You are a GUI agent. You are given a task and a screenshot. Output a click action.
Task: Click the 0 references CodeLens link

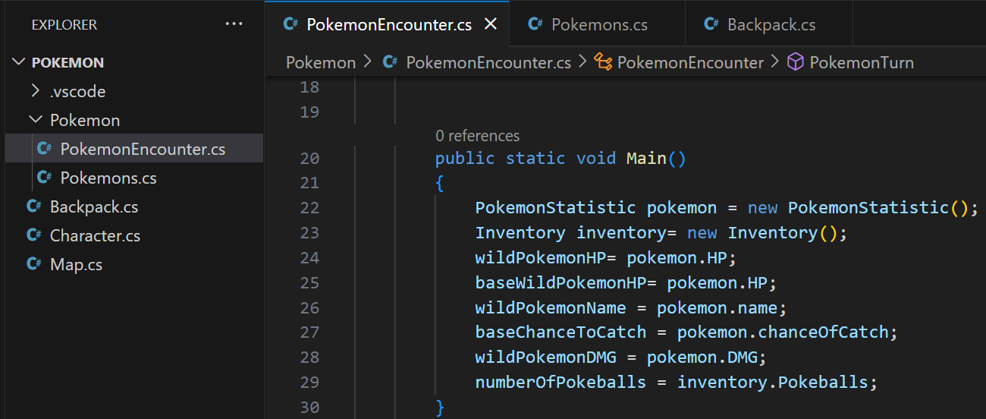pos(478,136)
